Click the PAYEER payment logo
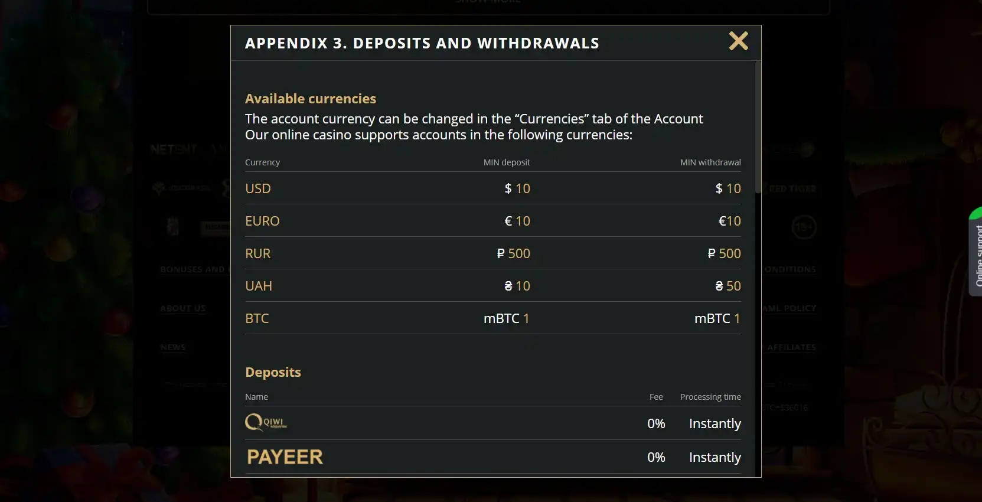Screen dimensions: 982x502 tap(285, 457)
